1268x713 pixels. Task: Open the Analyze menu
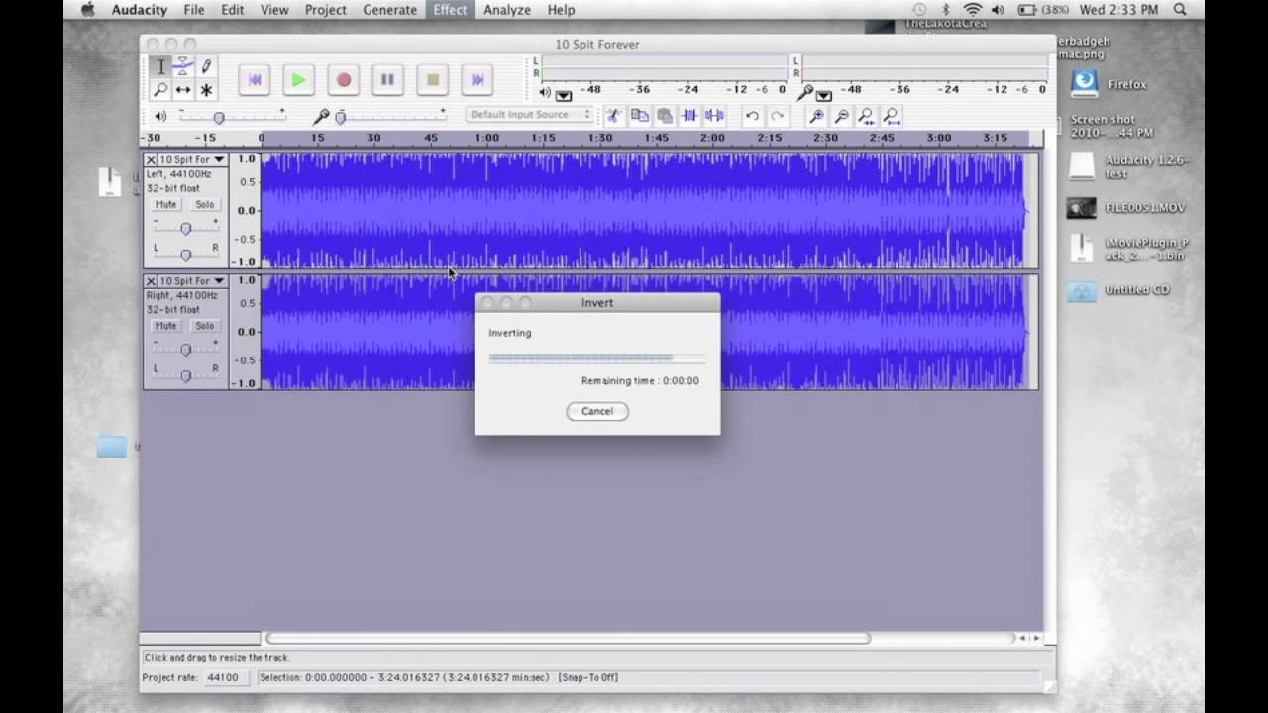pos(507,10)
